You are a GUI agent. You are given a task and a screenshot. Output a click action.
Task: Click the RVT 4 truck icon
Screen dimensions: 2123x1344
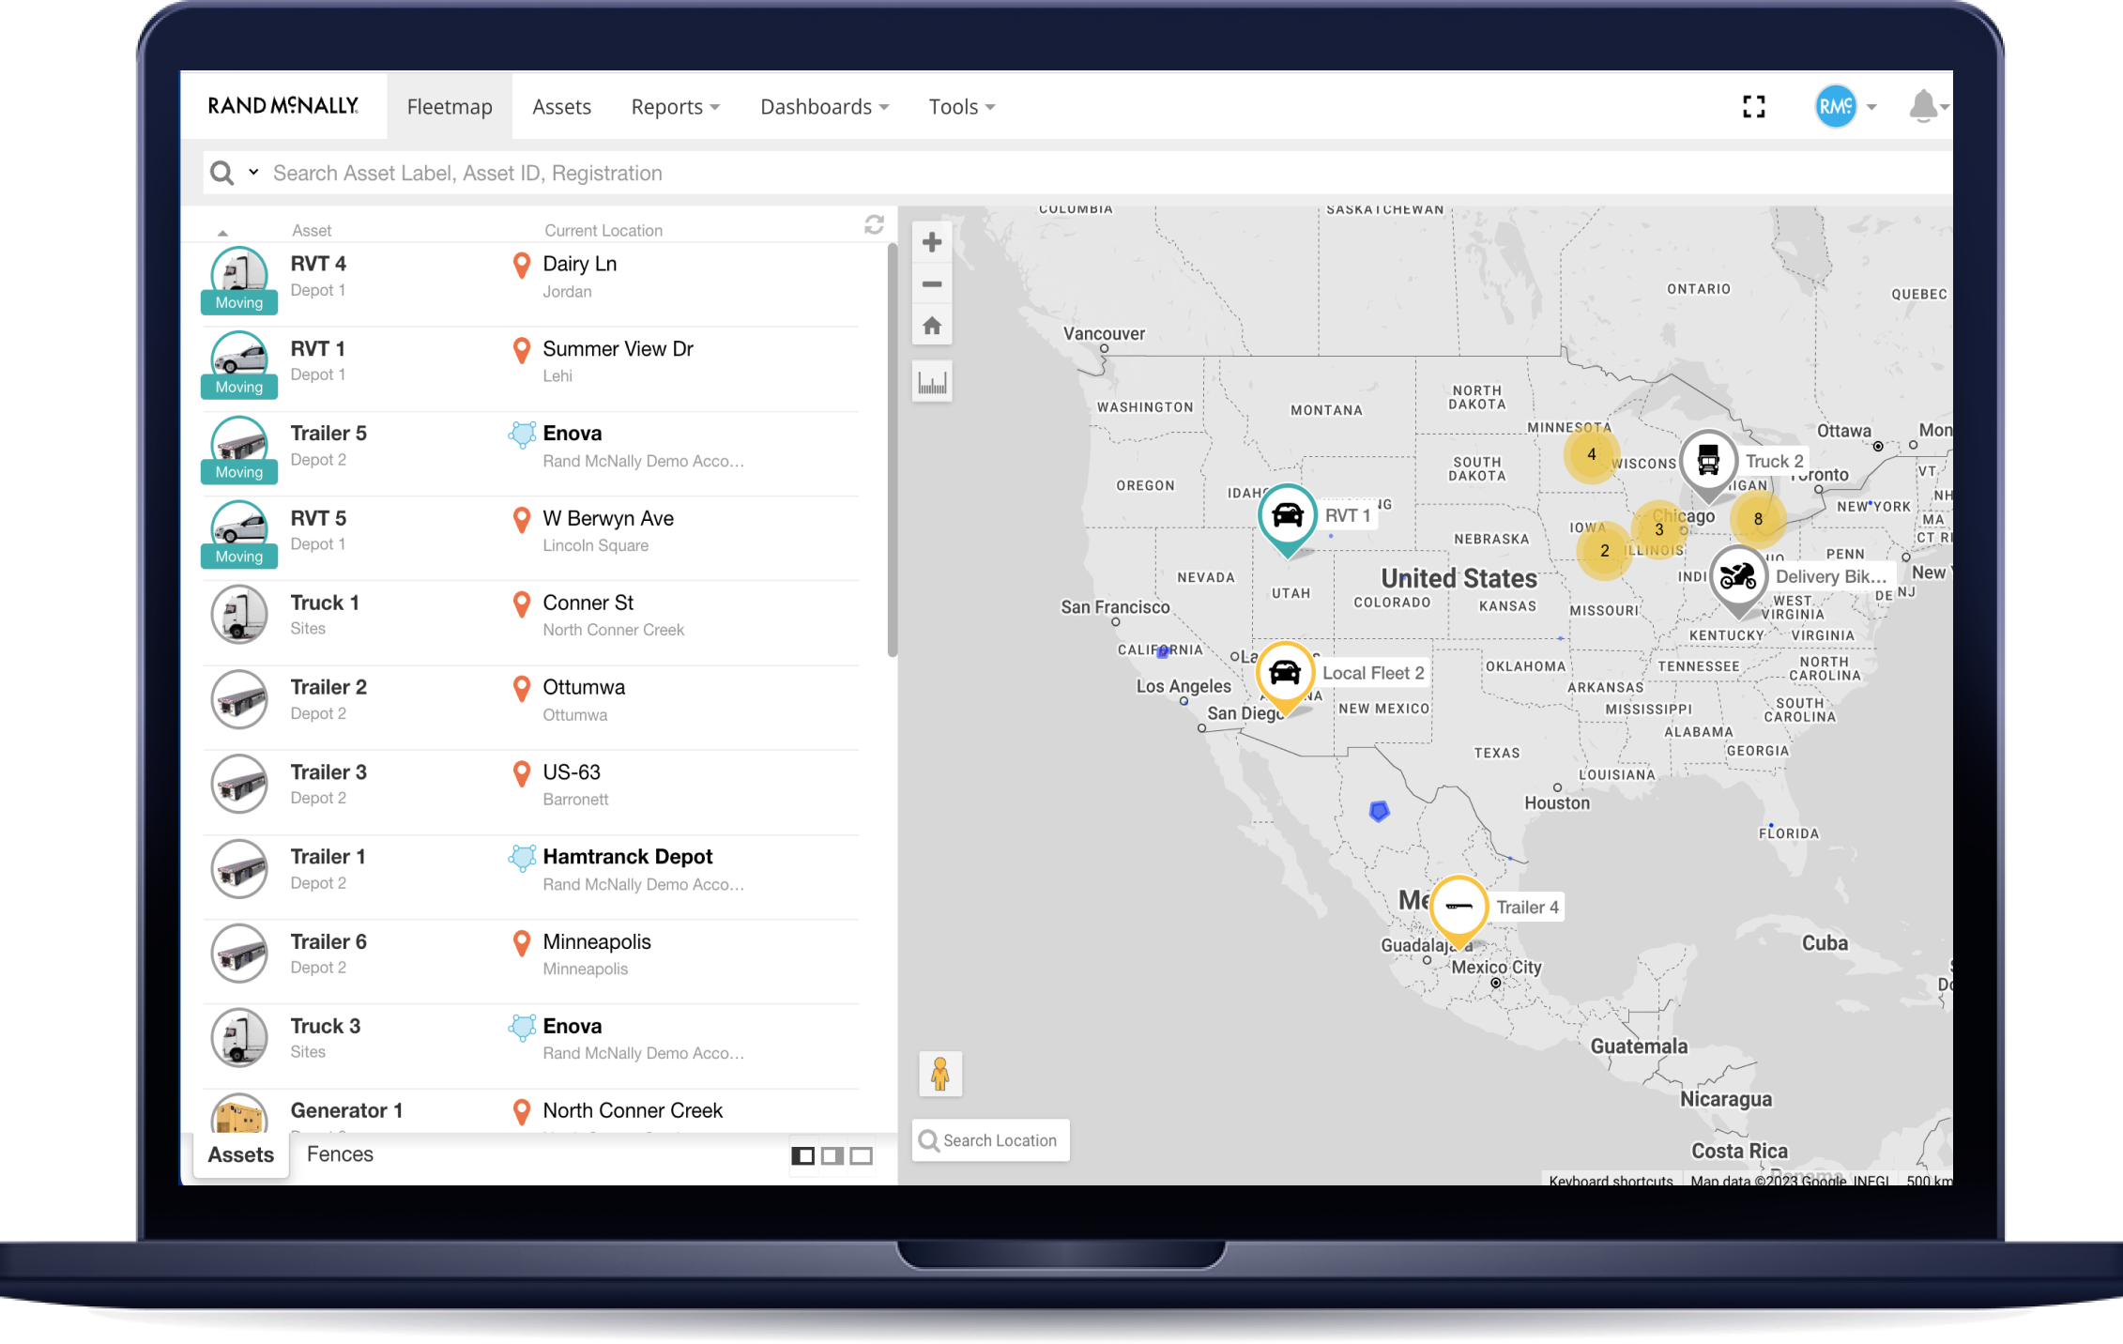(x=238, y=275)
